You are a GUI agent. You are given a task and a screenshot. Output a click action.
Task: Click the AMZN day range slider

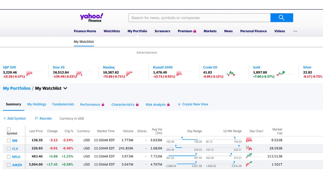point(184,164)
